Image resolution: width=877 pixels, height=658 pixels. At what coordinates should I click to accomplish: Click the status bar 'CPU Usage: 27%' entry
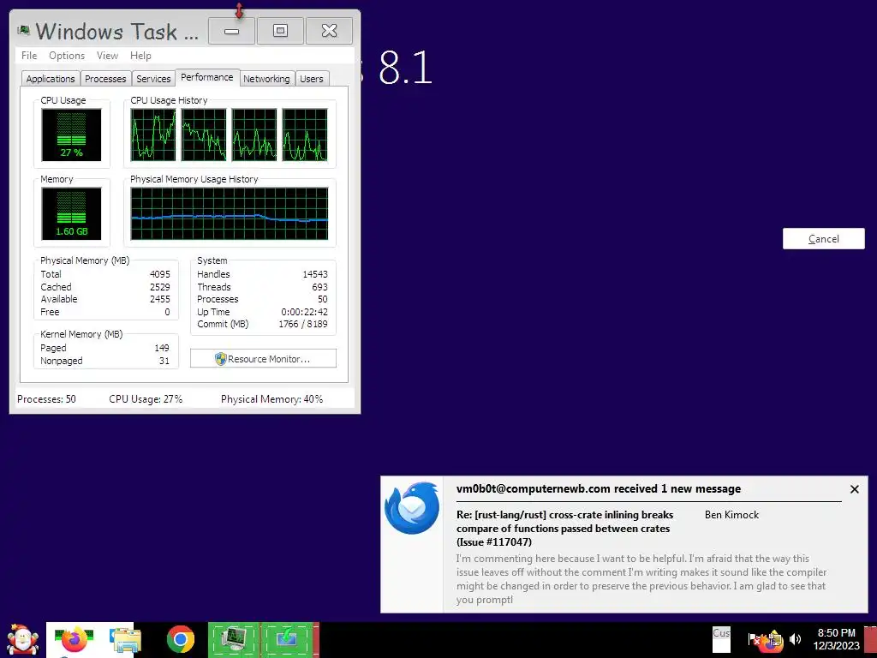click(x=146, y=399)
